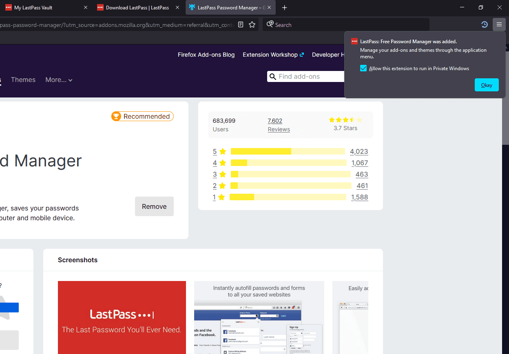
Task: Open the red LastPass screenshot thumbnail
Action: 122,317
